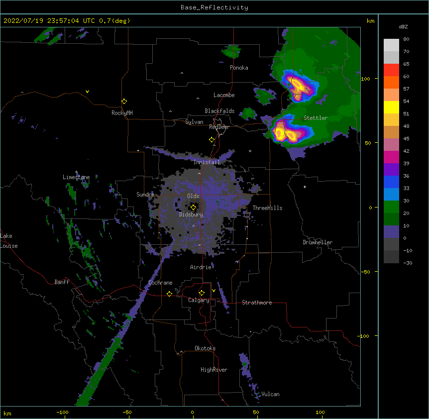This screenshot has width=429, height=419.
Task: Click the Lacombe city label
Action: point(224,95)
